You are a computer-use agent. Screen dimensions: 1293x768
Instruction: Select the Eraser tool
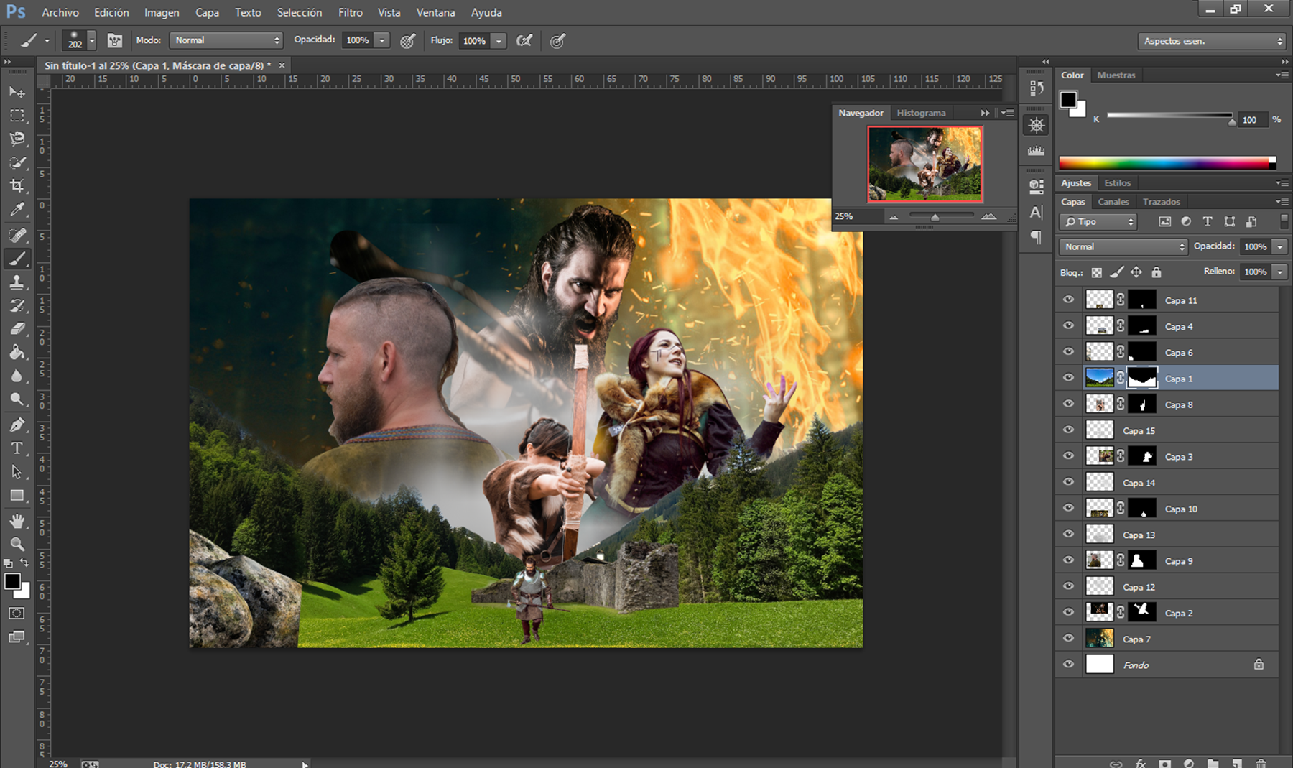(17, 329)
